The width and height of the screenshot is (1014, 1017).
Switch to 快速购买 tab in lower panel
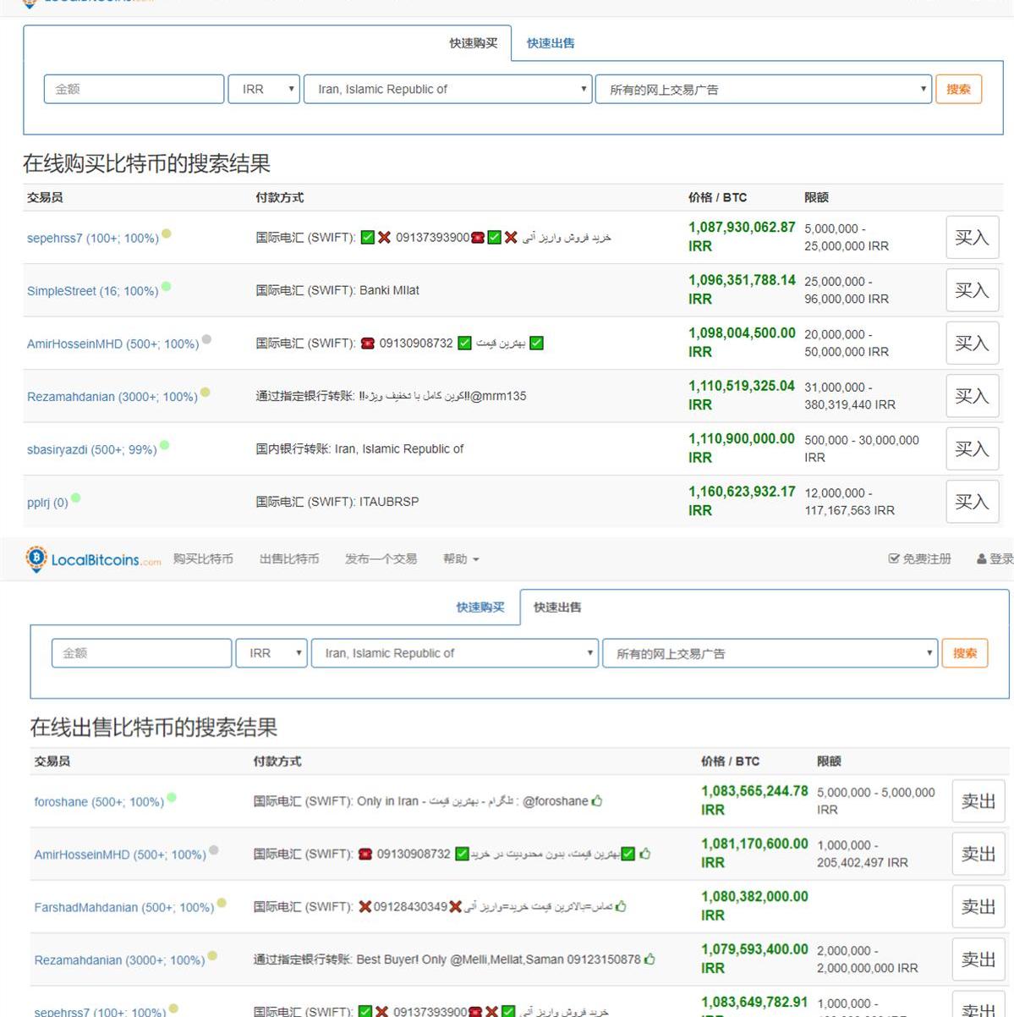pyautogui.click(x=480, y=607)
